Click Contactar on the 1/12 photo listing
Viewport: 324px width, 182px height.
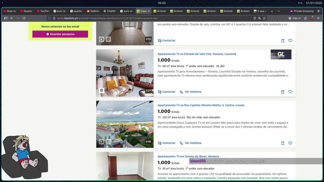[167, 40]
